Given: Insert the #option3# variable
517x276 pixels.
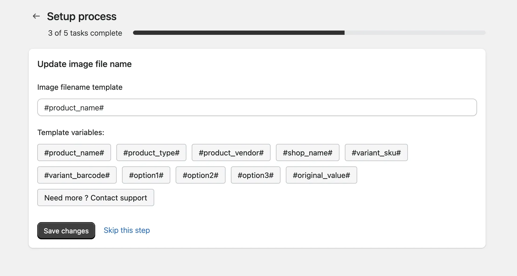Looking at the screenshot, I should (x=255, y=175).
